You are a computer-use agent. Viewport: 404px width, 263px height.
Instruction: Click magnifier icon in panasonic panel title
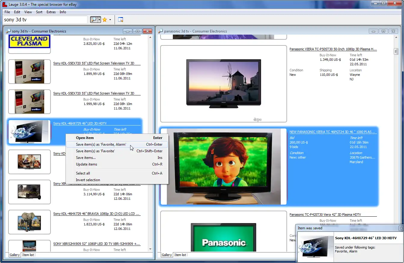click(161, 31)
